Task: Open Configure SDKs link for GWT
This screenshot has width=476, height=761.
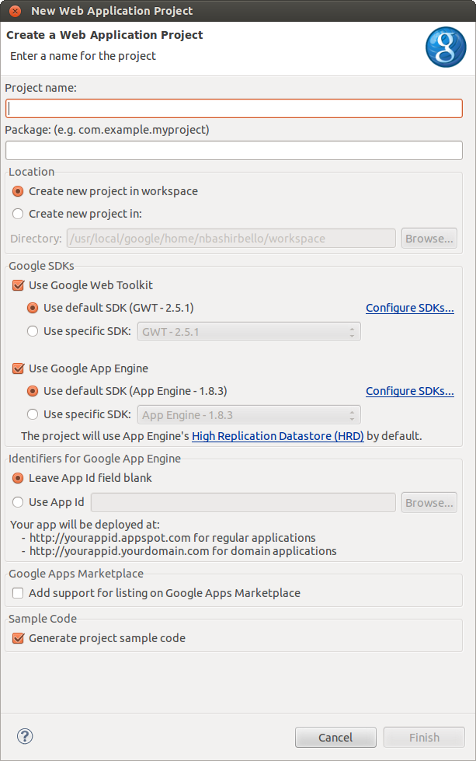Action: (x=409, y=308)
